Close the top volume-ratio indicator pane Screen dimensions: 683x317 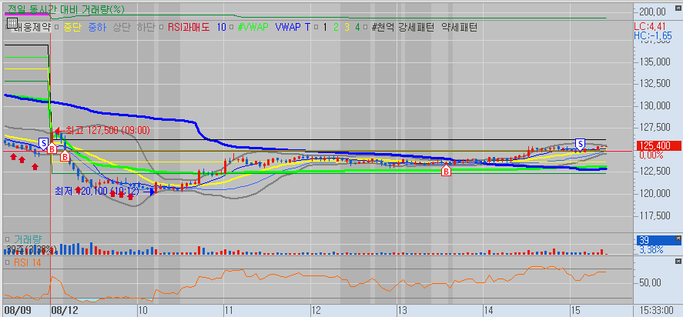pos(678,8)
